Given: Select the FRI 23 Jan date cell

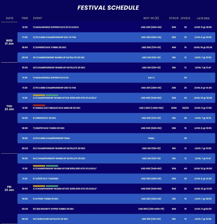Looking at the screenshot, I should click(10, 188).
